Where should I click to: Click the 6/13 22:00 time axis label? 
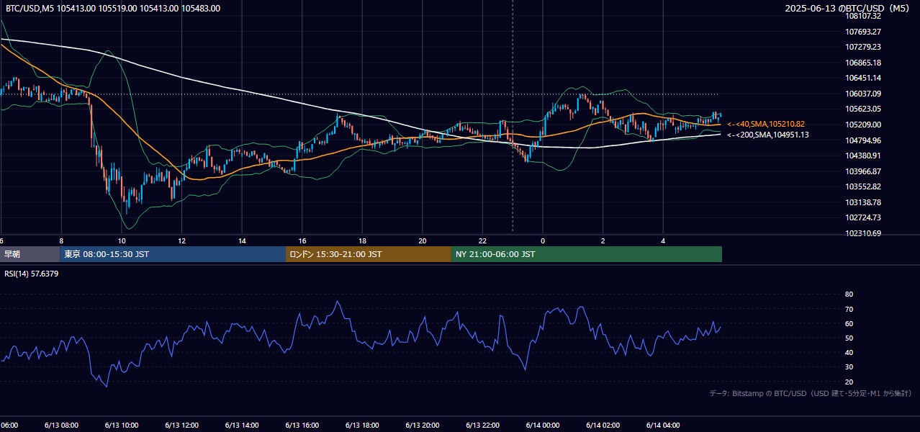coord(482,426)
